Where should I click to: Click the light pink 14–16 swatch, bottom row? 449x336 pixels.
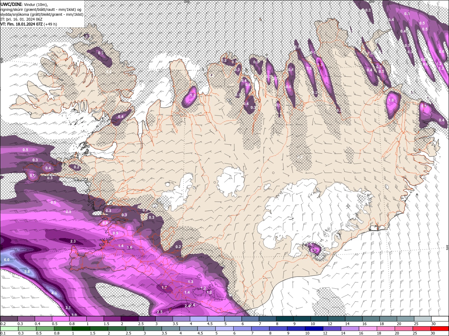pos(350,328)
